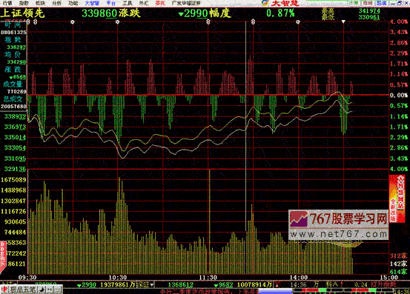Expand the 深证 index dropdown in status bar
The width and height of the screenshot is (410, 294).
pyautogui.click(x=145, y=284)
